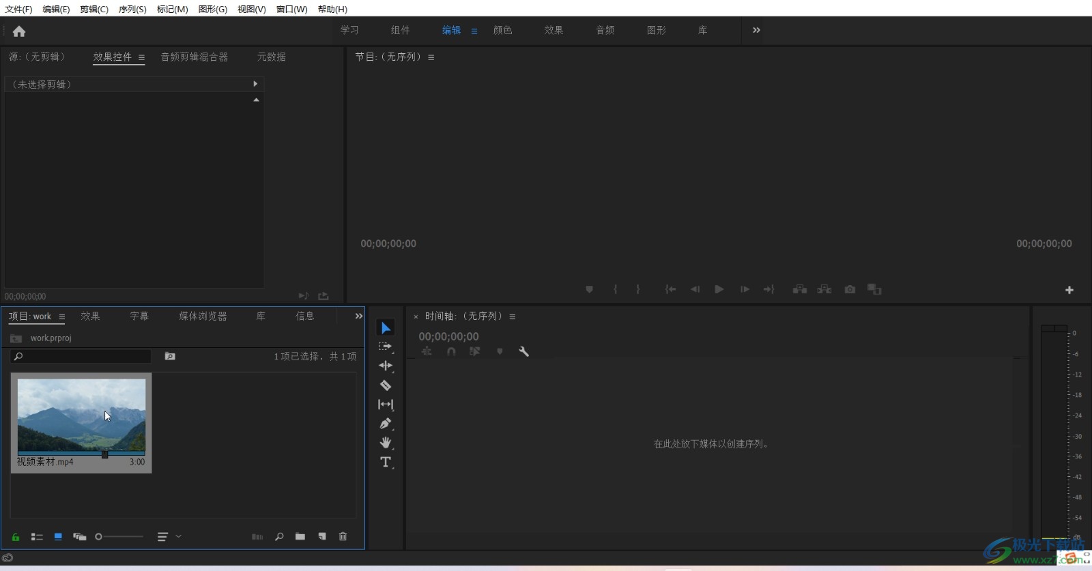Viewport: 1092px width, 571px height.
Task: Toggle linked selection in timeline
Action: (475, 351)
